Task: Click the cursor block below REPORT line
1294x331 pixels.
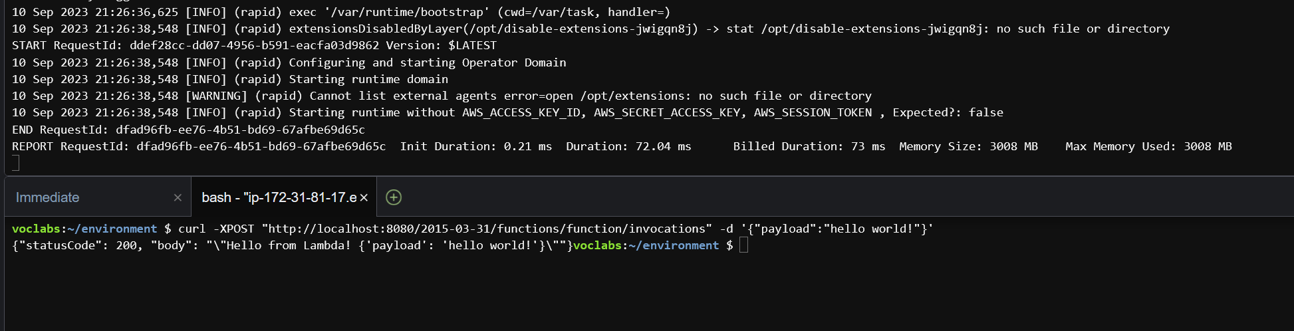Action: pyautogui.click(x=15, y=163)
